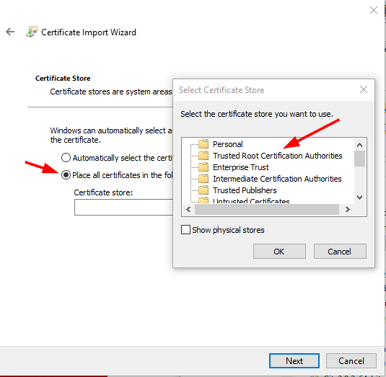The image size is (386, 377).
Task: Close the Select Certificate Store dialog
Action: point(364,89)
